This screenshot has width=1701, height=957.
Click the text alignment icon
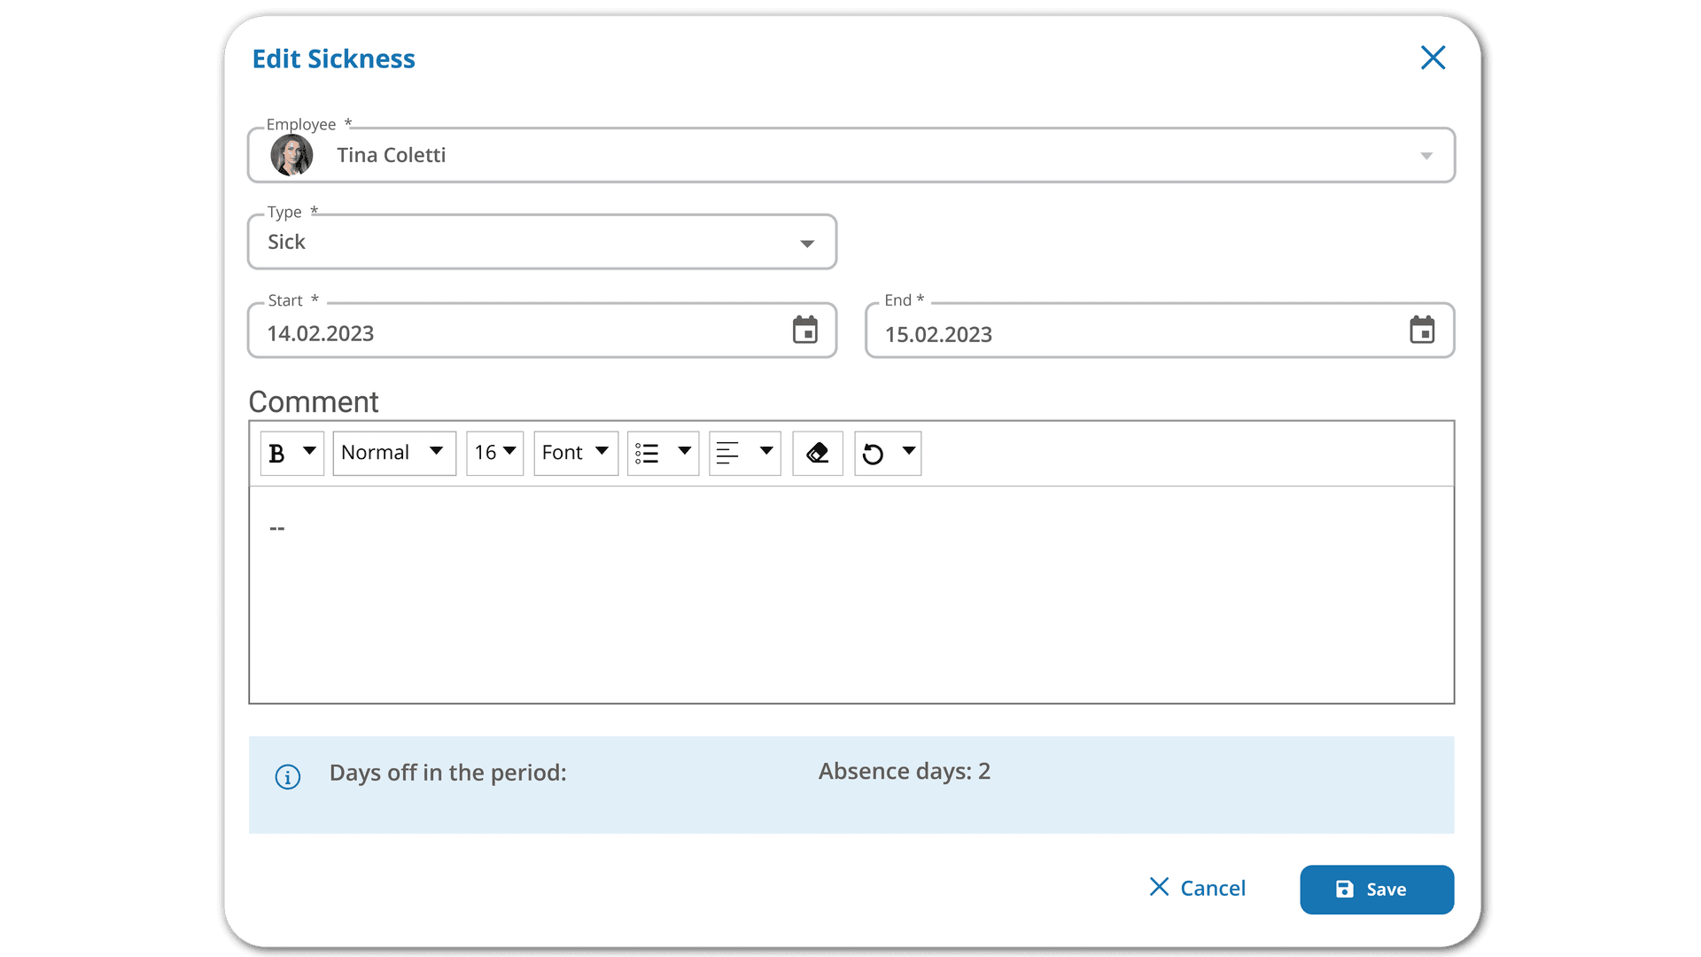727,454
